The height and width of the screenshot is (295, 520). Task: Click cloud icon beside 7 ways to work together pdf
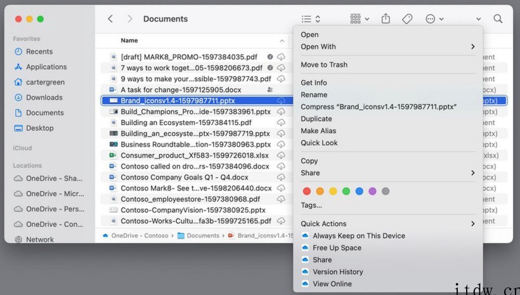coord(281,68)
